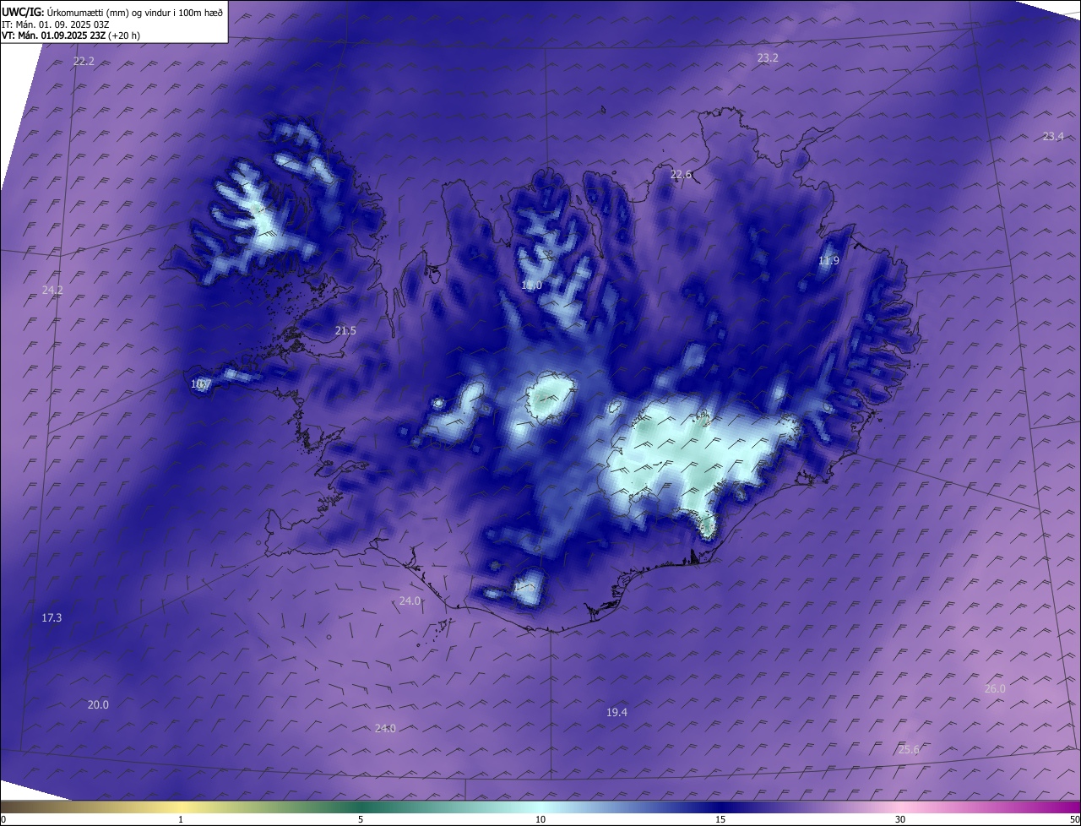Image resolution: width=1081 pixels, height=826 pixels.
Task: Click the 5 label on the colour scale
Action: 361,819
